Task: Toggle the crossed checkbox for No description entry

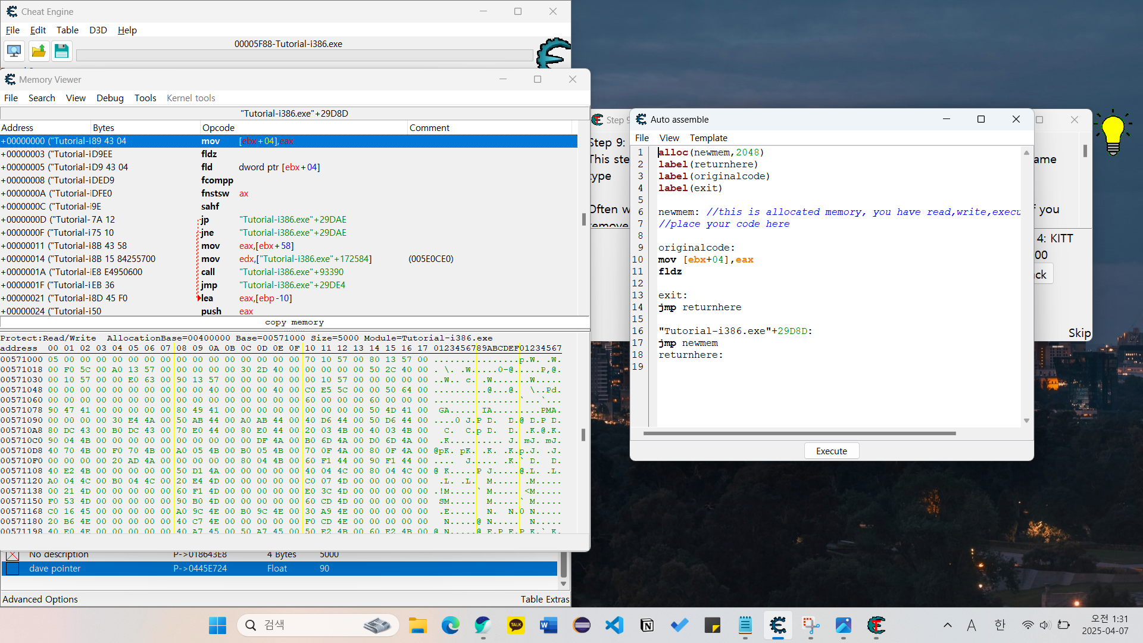Action: (13, 555)
